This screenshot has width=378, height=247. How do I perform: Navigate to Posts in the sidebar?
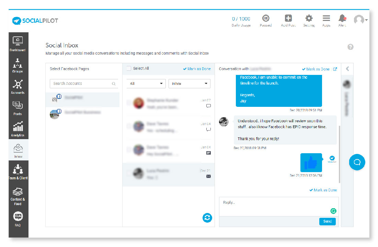click(x=18, y=108)
